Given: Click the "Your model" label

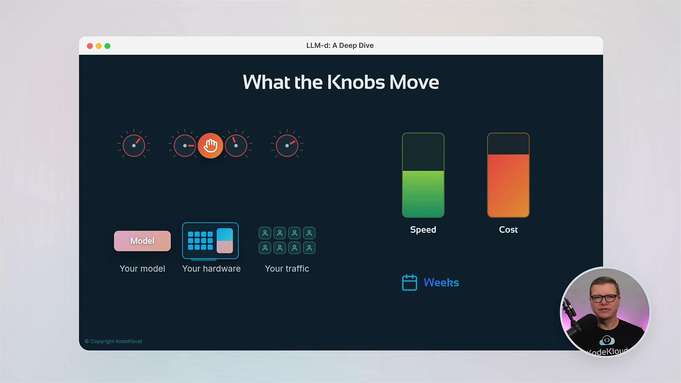Looking at the screenshot, I should [x=142, y=268].
